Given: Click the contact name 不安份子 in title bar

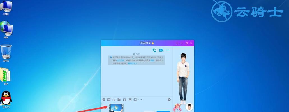Looking at the screenshot, I should 145,43.
